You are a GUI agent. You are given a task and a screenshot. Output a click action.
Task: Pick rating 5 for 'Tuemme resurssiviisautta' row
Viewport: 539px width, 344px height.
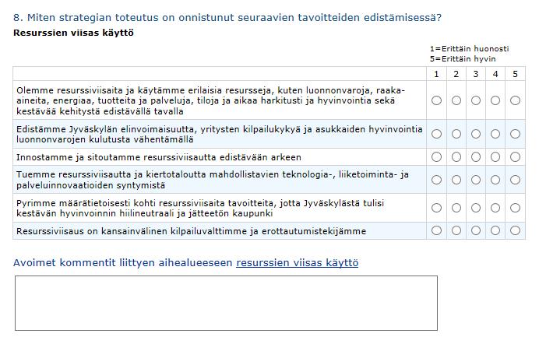pos(515,180)
